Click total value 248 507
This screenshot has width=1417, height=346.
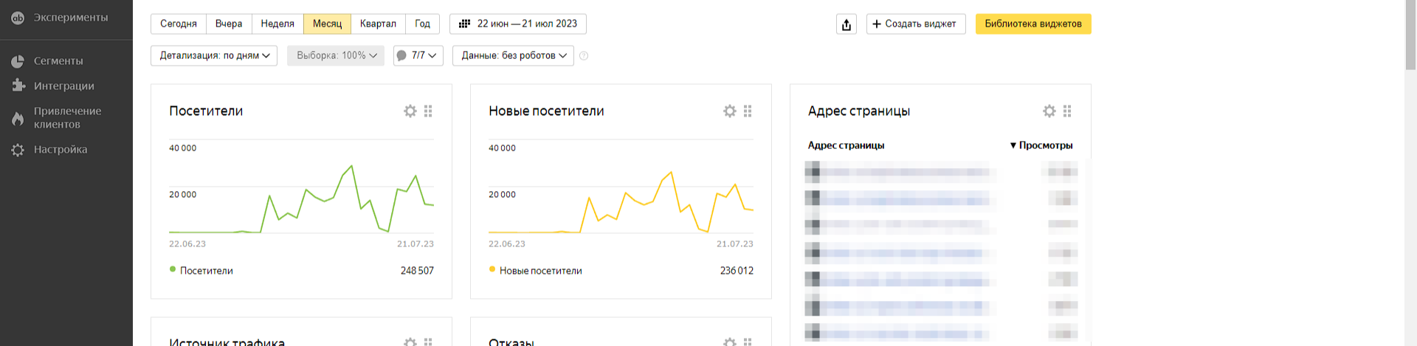(x=417, y=271)
